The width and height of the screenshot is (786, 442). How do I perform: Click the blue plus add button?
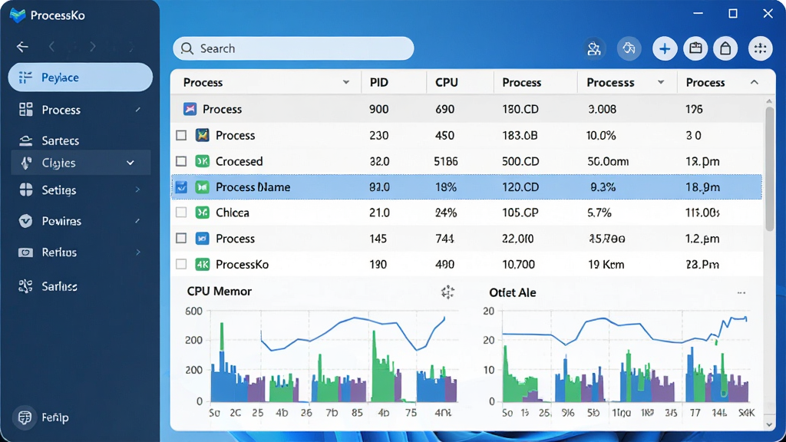665,48
